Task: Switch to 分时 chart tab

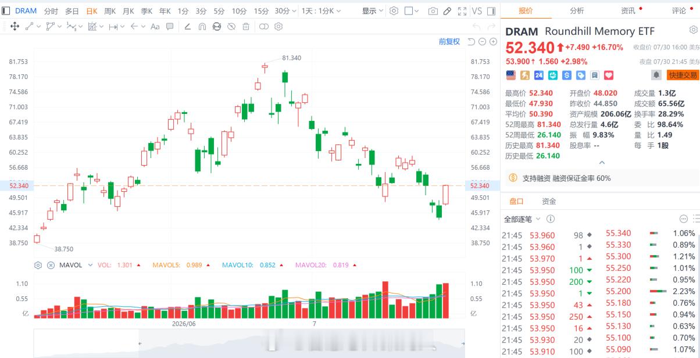Action: point(51,11)
